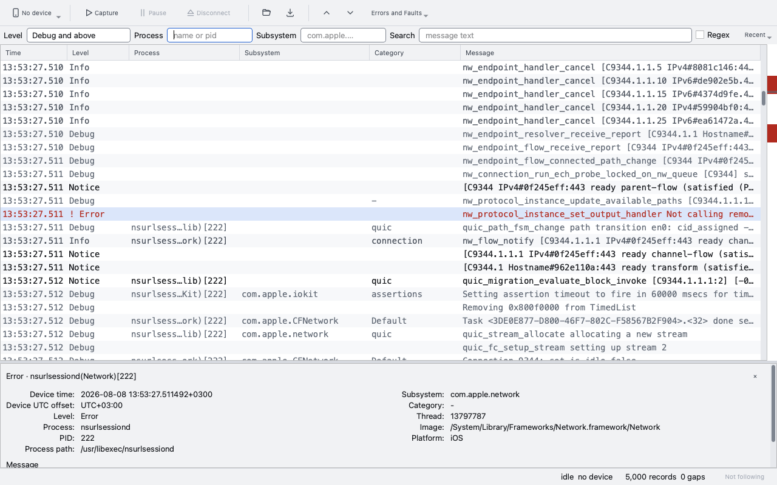Viewport: 777px width, 485px height.
Task: Jump to next error with down chevron
Action: coord(350,13)
